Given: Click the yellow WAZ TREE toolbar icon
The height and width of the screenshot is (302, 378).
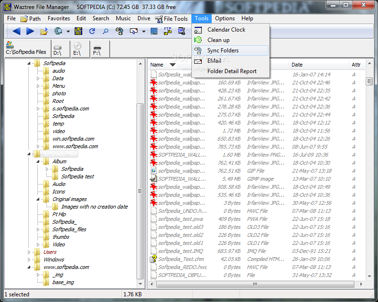Looking at the screenshot, I should (78, 31).
